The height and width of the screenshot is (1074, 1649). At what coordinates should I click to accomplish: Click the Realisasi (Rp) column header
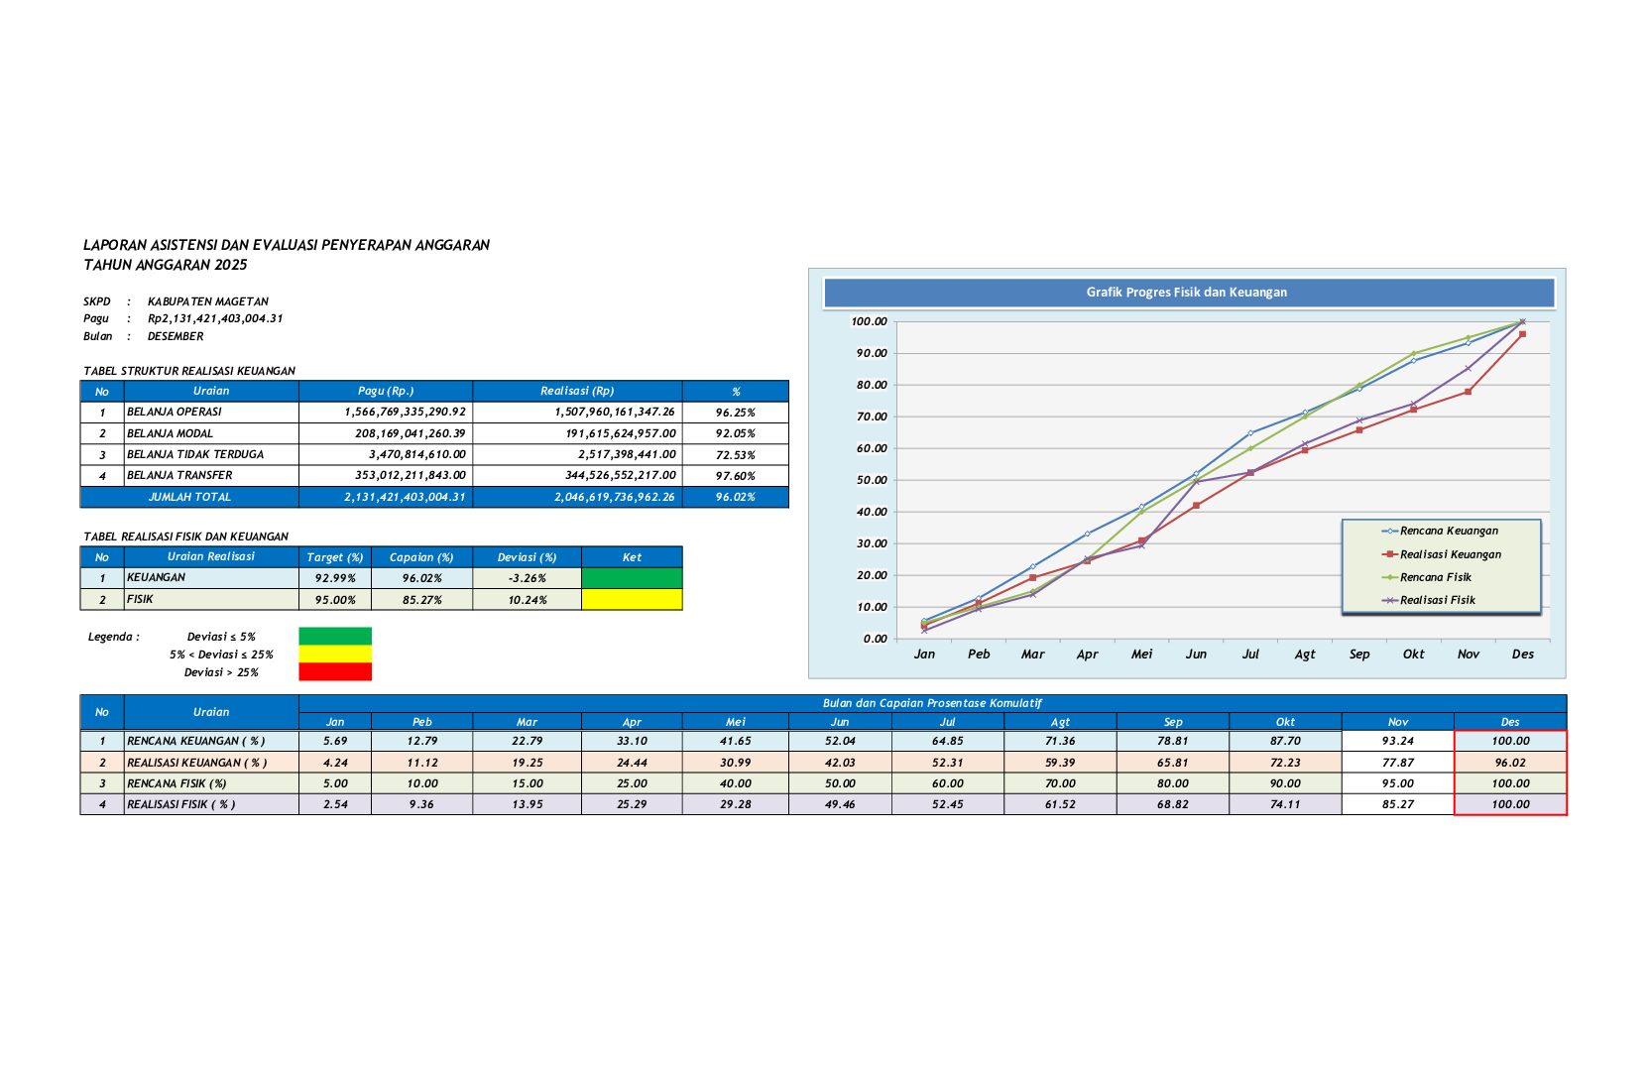[577, 391]
